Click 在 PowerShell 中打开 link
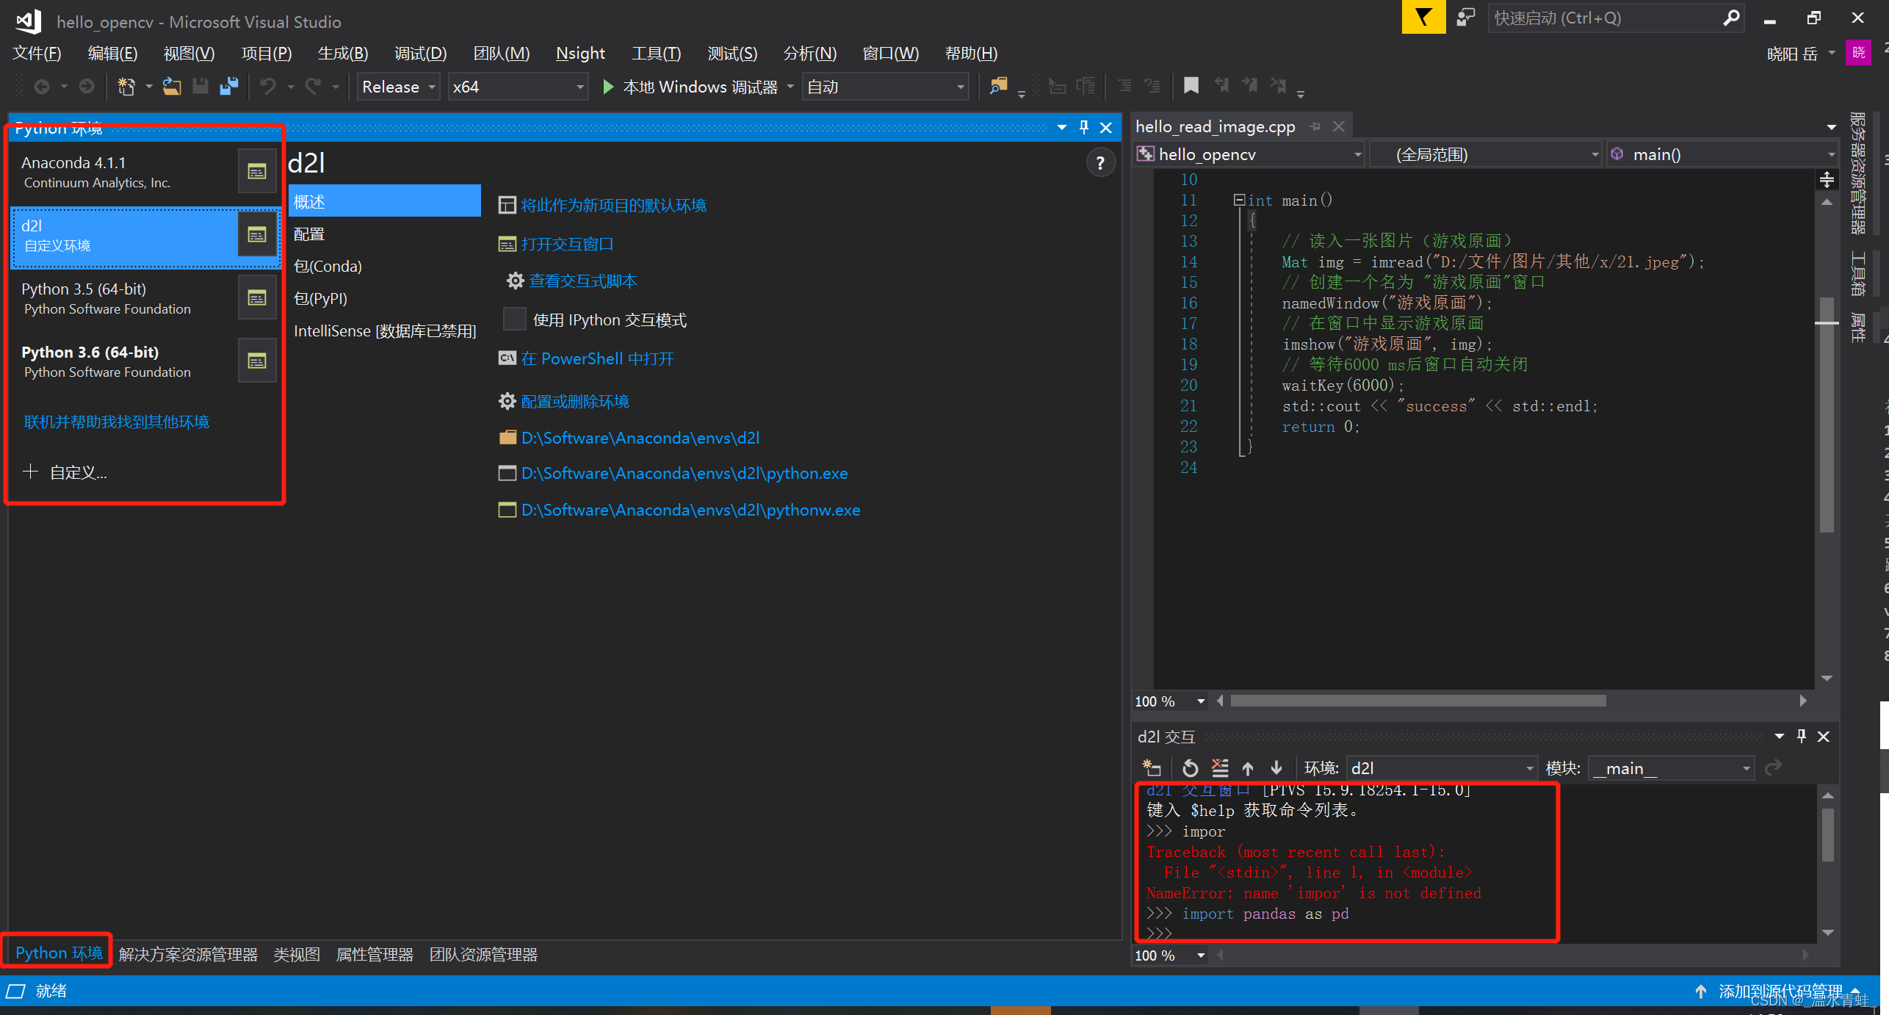 (596, 358)
